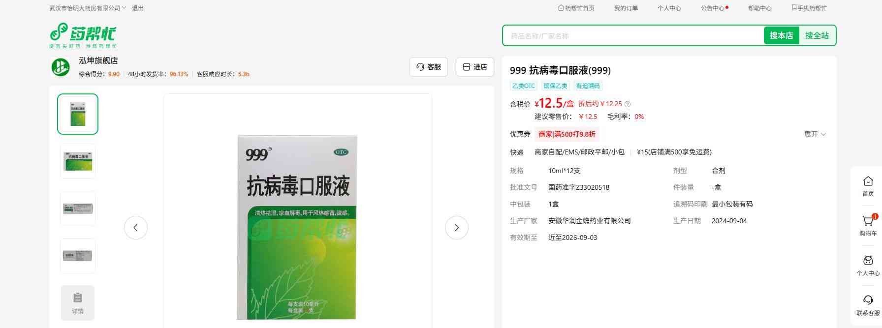Focus the 药品名称/厂家名称 search field
The height and width of the screenshot is (328, 882).
click(x=632, y=36)
